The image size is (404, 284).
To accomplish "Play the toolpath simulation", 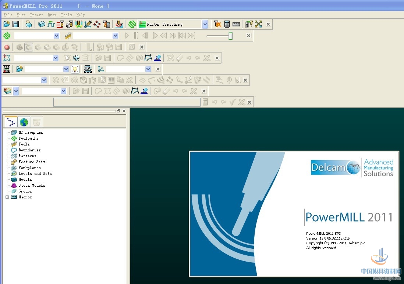I will (127, 36).
